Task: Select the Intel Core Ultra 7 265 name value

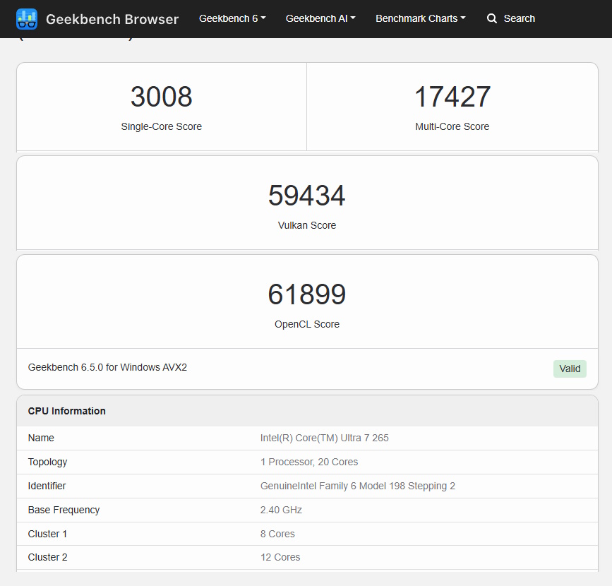Action: (324, 438)
